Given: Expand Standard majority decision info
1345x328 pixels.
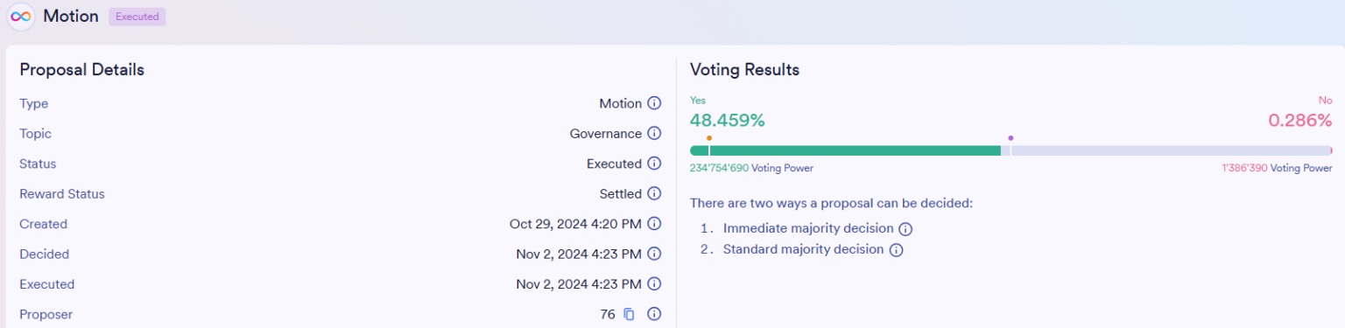Looking at the screenshot, I should click(896, 250).
